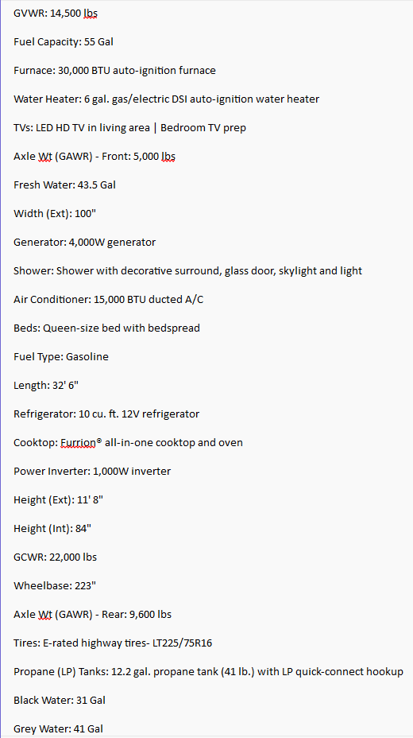Click the Shower with decorative surround line
The width and height of the screenshot is (413, 738).
[x=188, y=271]
